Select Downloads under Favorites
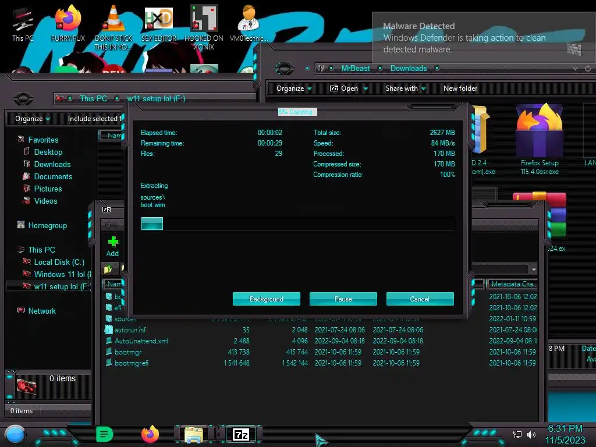This screenshot has height=447, width=596. (52, 164)
